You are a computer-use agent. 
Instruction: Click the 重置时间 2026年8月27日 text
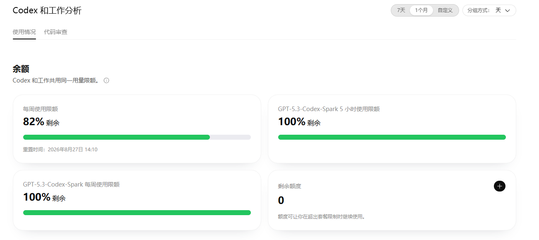pos(60,150)
